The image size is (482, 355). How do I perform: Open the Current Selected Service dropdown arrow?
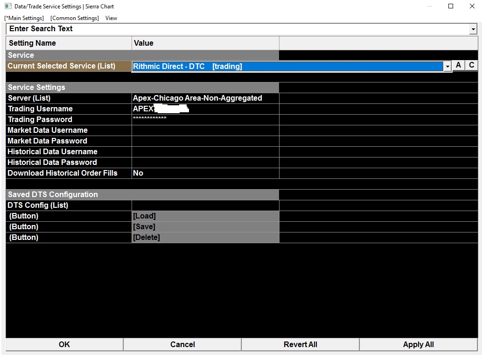[x=447, y=66]
